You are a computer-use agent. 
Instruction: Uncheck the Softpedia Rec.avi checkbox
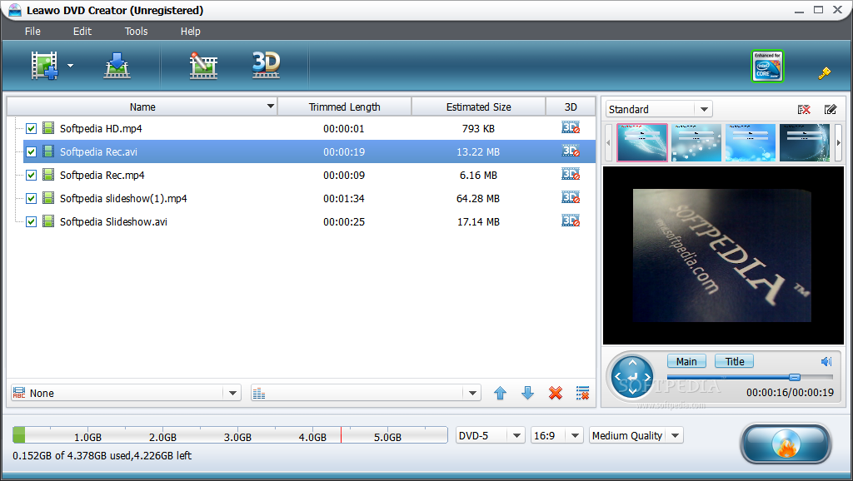click(x=31, y=152)
